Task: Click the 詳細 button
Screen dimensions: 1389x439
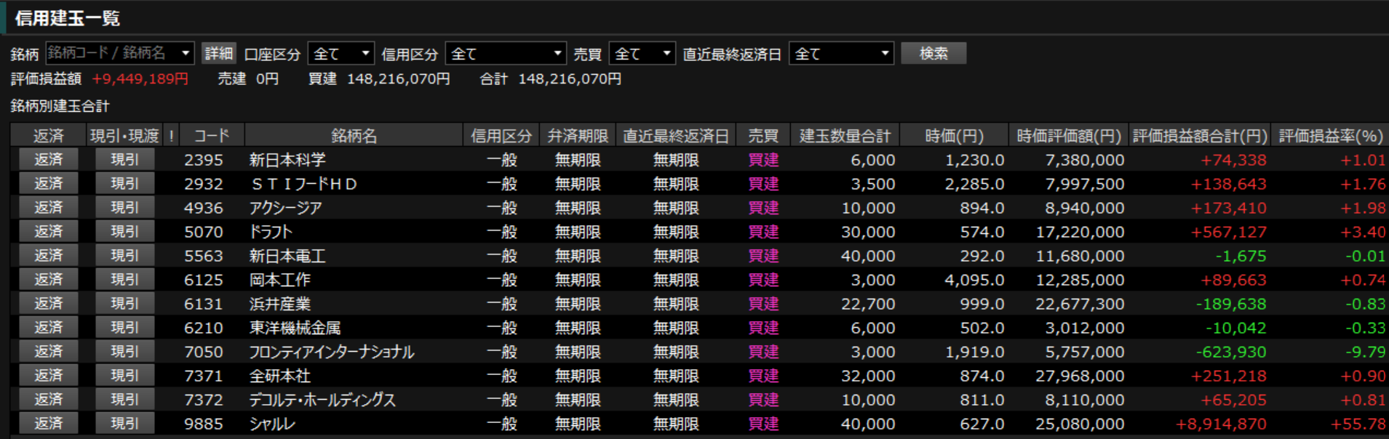Action: 218,53
